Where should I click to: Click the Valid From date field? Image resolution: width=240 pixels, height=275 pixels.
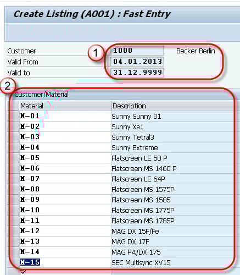point(137,62)
